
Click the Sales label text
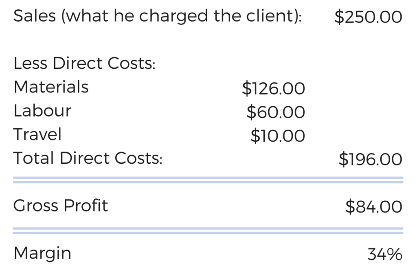[158, 16]
